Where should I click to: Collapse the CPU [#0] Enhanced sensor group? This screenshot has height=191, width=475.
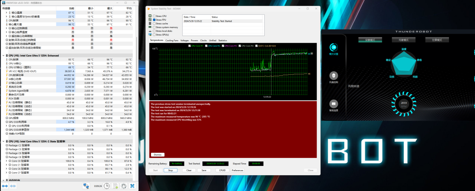[x=3, y=56]
